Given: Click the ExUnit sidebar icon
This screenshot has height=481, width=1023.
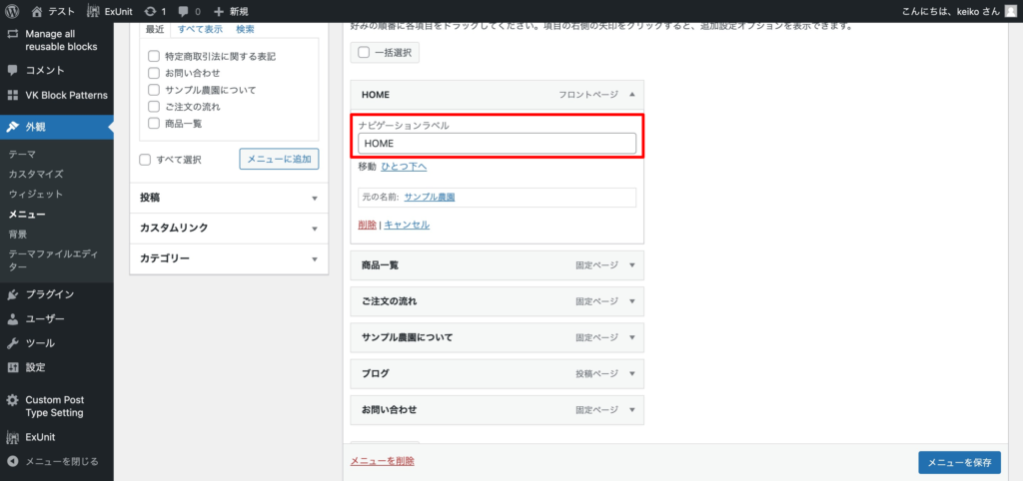Looking at the screenshot, I should tap(12, 437).
